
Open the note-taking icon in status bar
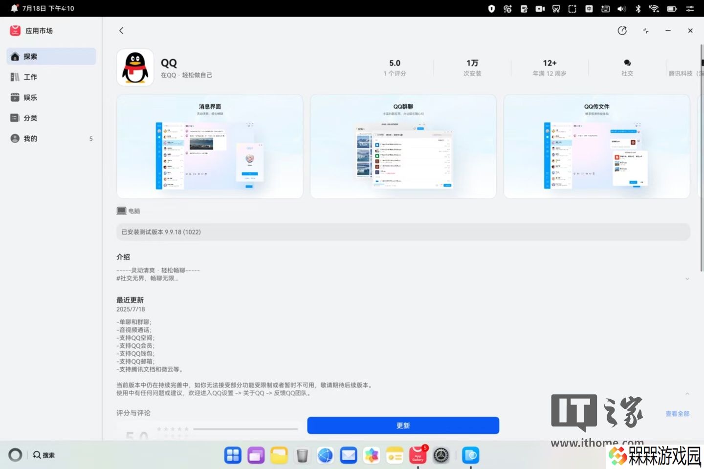point(524,8)
